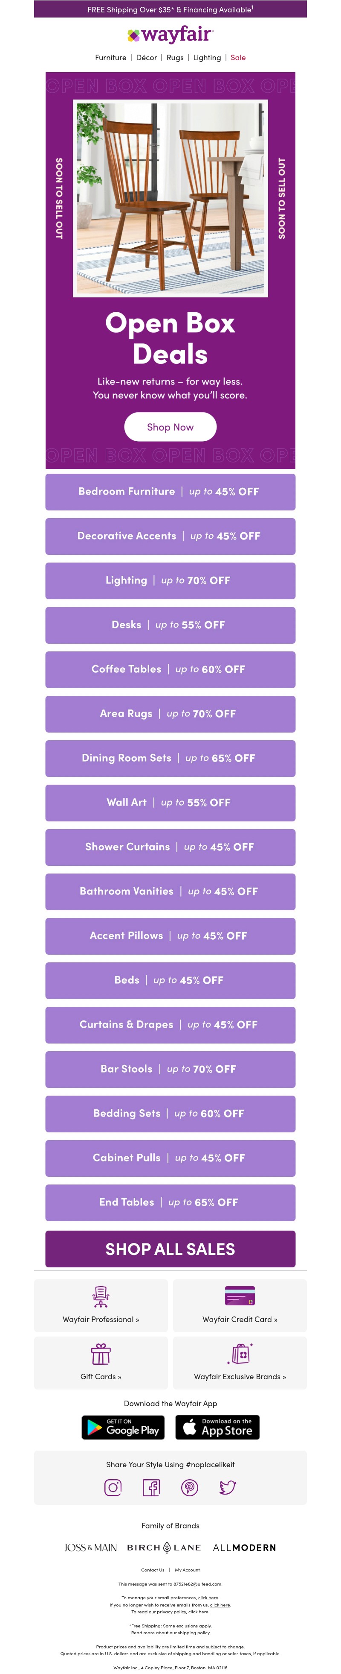Open the Facebook icon link
This screenshot has height=1674, width=341.
click(x=151, y=1487)
